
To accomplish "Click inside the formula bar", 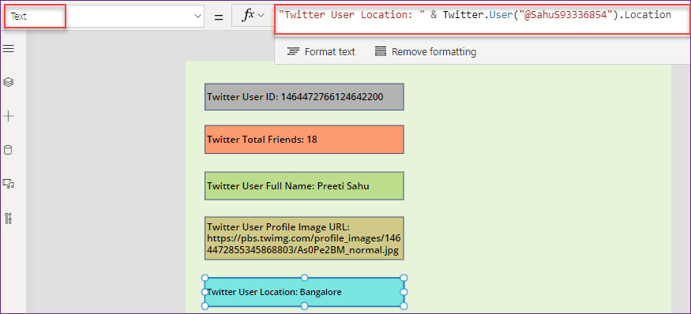I will [x=482, y=20].
